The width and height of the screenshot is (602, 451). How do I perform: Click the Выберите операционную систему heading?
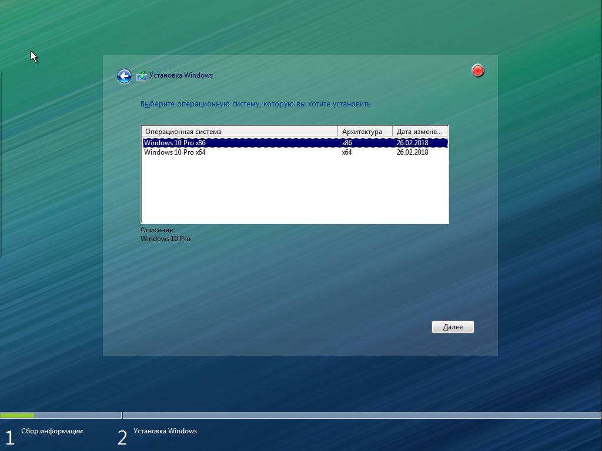255,103
